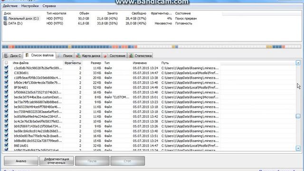Select file c18fb5eacf0fdb33c05eb806bc4...
Screen dimensions: 304x171
point(38,78)
